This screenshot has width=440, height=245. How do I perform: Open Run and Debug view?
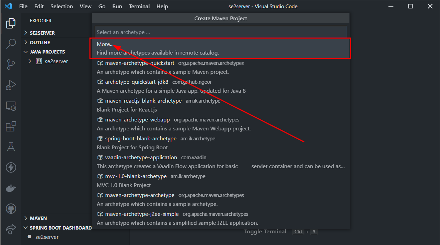[x=11, y=85]
